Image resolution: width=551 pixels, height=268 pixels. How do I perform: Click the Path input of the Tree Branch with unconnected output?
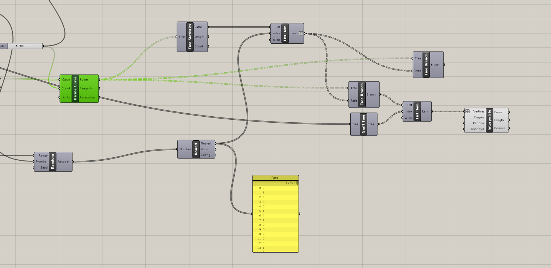click(418, 71)
